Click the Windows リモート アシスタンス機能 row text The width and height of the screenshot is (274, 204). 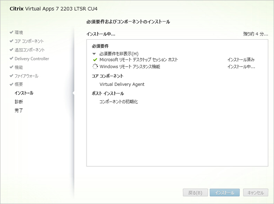[x=130, y=66]
